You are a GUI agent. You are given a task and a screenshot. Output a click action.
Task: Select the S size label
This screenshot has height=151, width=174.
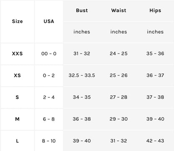(17, 97)
